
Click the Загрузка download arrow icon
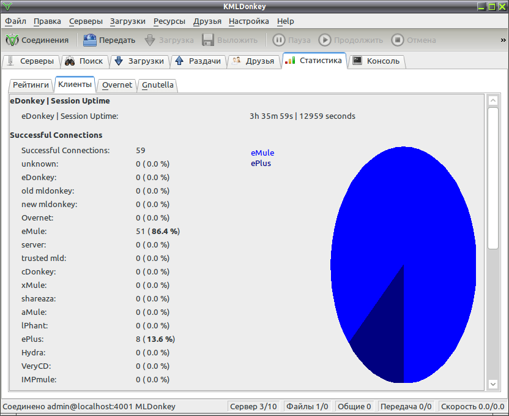click(x=150, y=40)
